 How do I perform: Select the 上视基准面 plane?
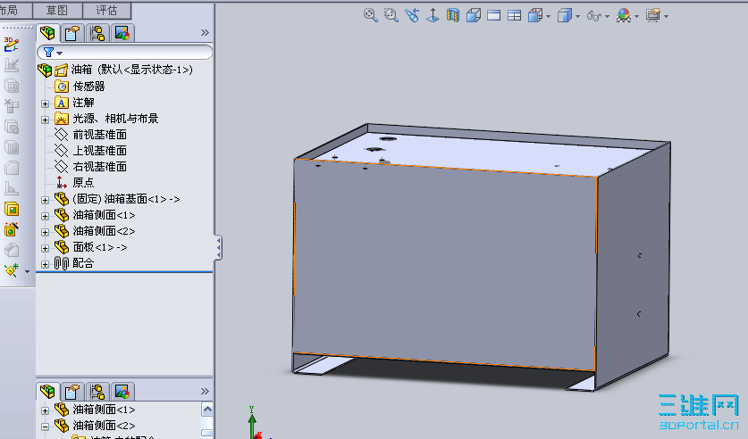(100, 151)
